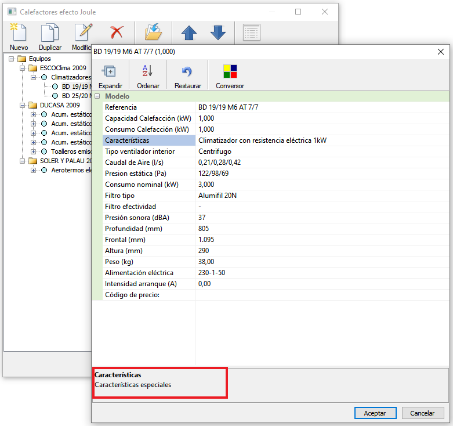Select Toalleros tree item
Viewport: 453px width, 426px height.
pos(71,151)
